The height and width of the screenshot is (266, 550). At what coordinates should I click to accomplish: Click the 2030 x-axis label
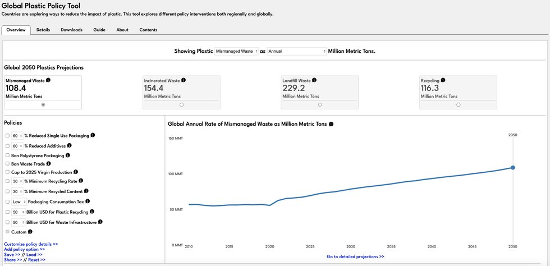(x=351, y=246)
